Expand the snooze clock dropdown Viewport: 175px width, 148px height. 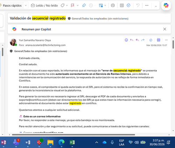[95, 5]
